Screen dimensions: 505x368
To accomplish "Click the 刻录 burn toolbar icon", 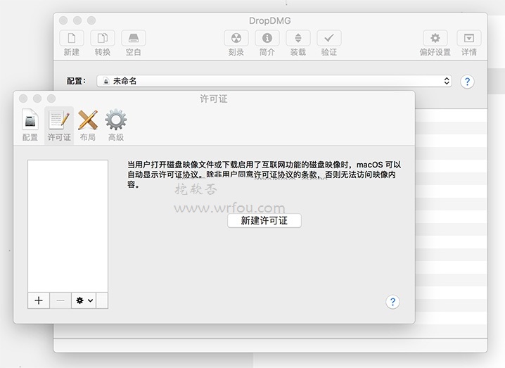I will [x=236, y=38].
